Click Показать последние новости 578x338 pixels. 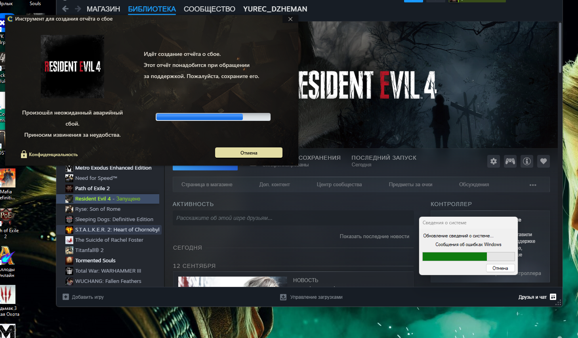click(x=374, y=237)
